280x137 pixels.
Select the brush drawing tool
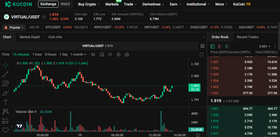coord(5,93)
